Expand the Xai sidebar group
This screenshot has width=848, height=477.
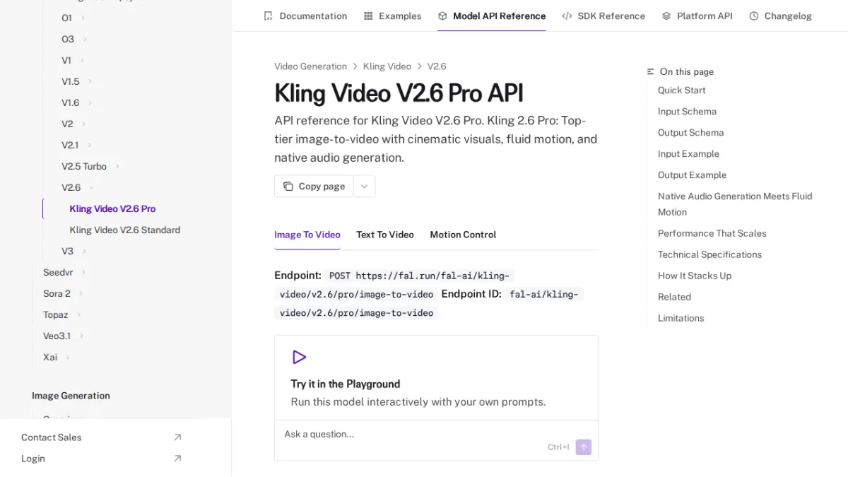[x=68, y=357]
